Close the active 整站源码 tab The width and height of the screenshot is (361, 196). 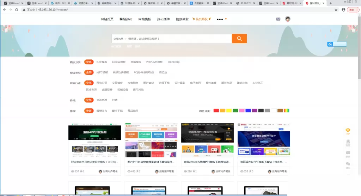324,3
